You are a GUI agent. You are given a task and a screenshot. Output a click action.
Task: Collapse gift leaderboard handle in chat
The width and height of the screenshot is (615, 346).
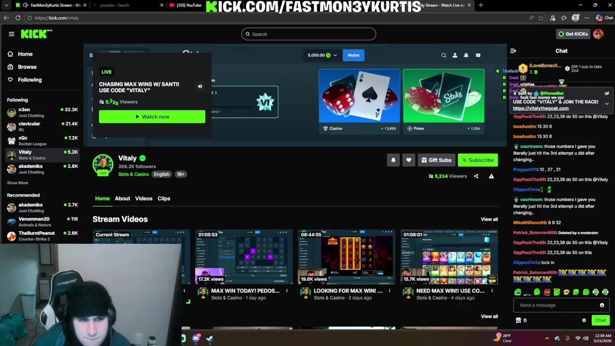click(561, 83)
